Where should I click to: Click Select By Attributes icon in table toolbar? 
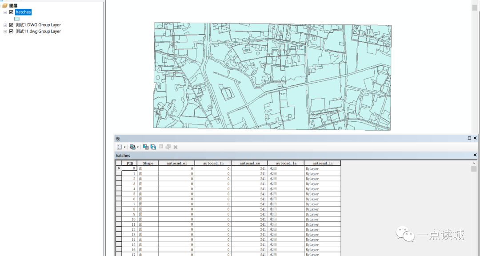click(x=146, y=147)
